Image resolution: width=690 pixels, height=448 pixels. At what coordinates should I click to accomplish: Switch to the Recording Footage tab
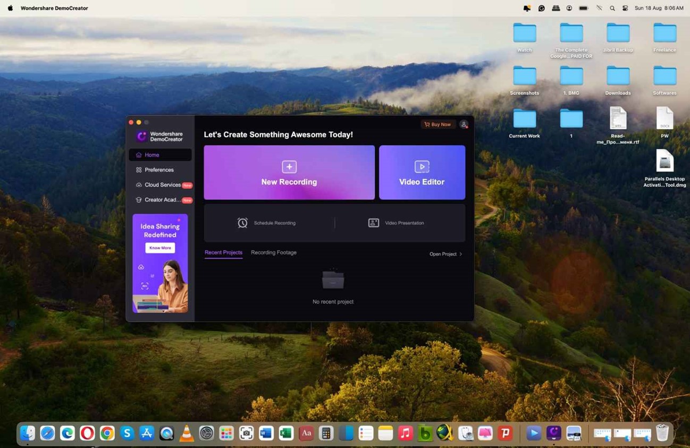274,252
